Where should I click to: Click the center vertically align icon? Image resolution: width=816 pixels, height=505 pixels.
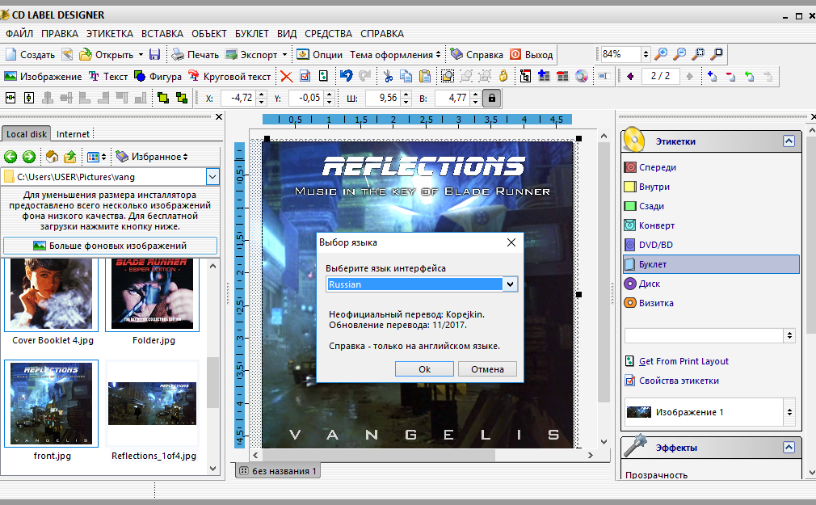pyautogui.click(x=29, y=97)
